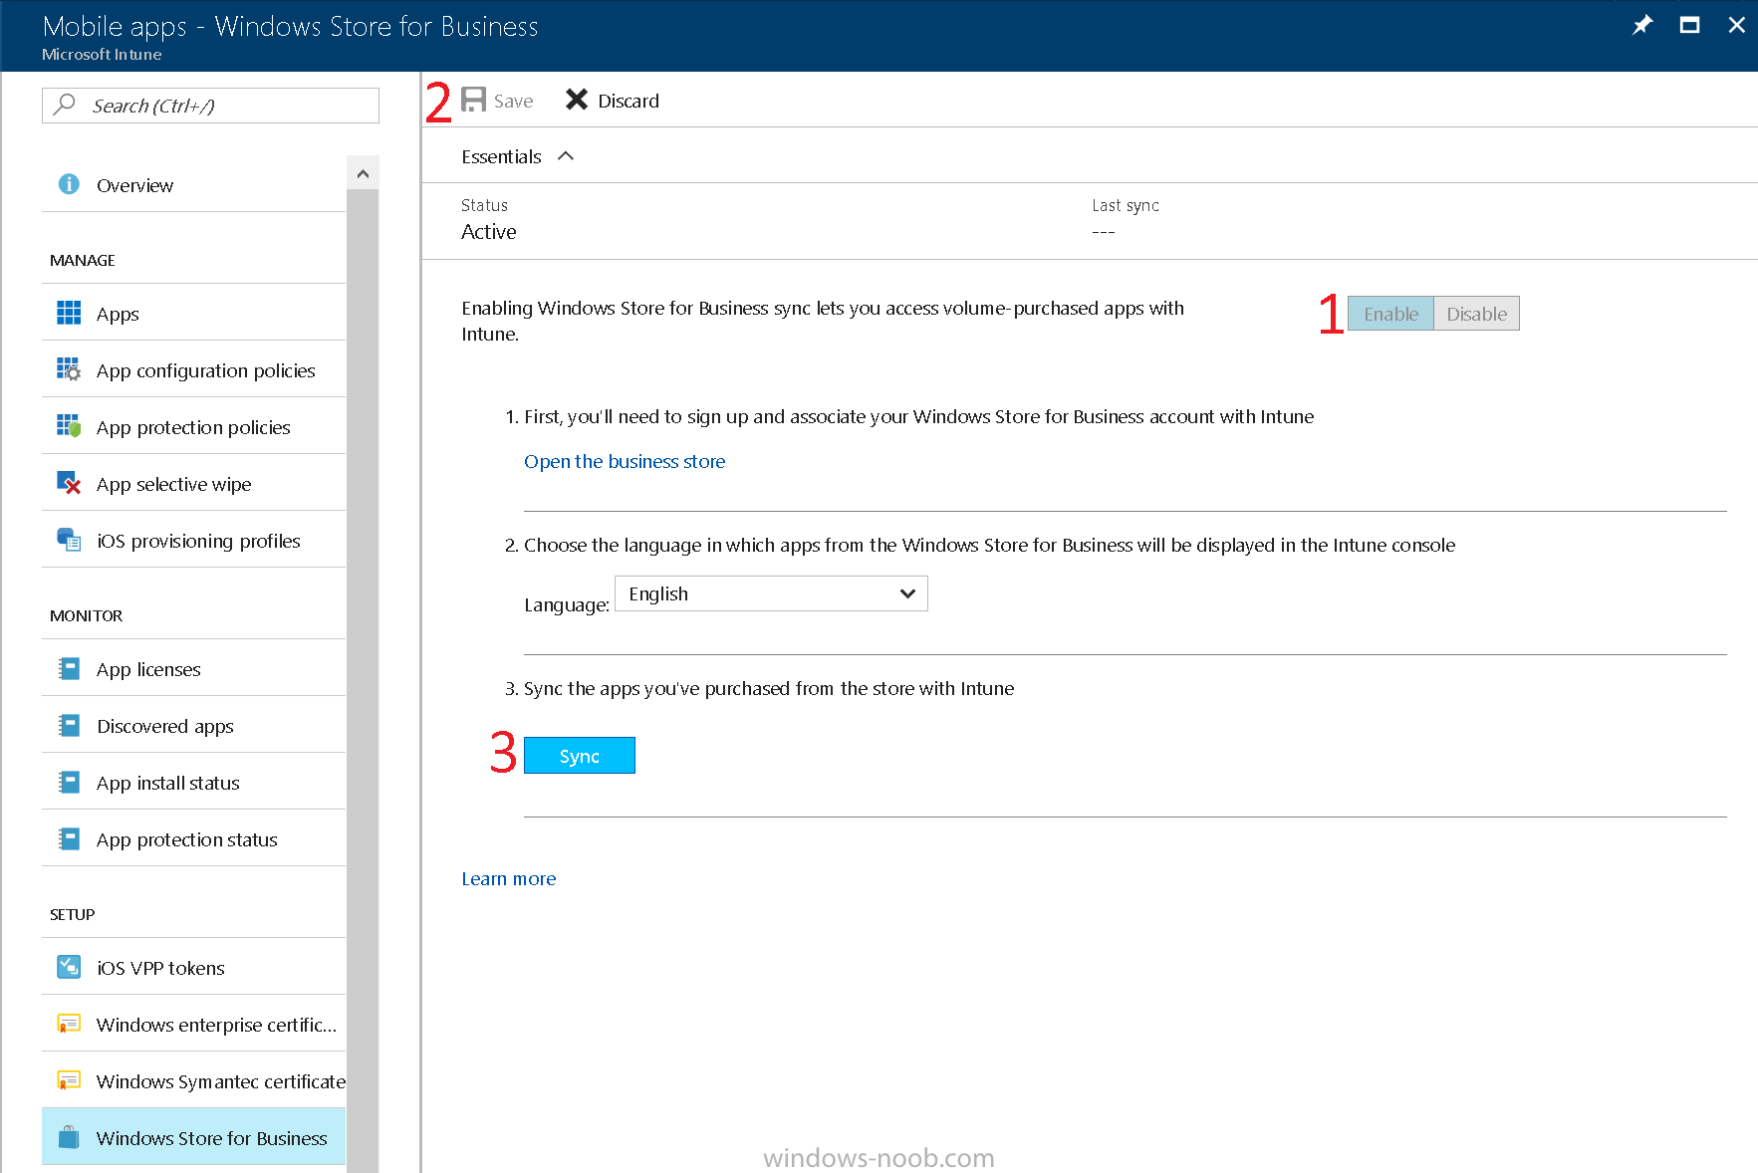This screenshot has width=1758, height=1173.
Task: Enable Windows Store for Business sync
Action: 1390,314
